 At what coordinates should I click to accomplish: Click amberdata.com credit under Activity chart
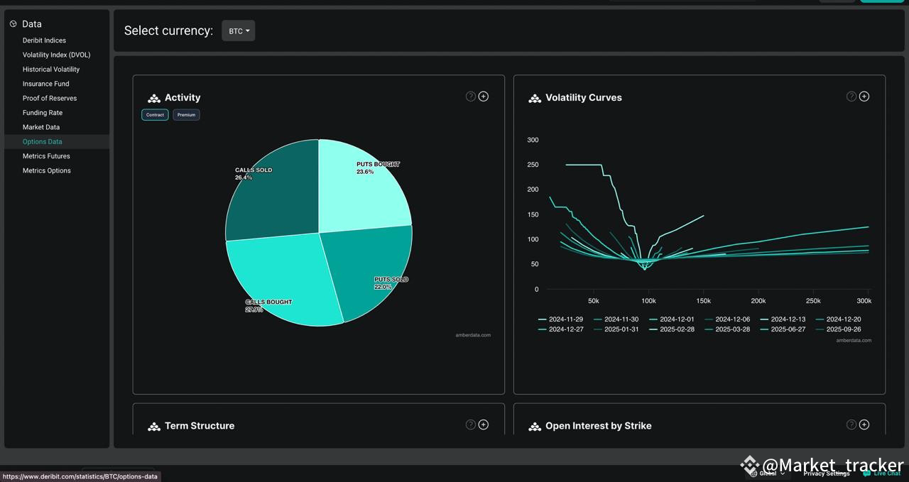click(x=473, y=335)
